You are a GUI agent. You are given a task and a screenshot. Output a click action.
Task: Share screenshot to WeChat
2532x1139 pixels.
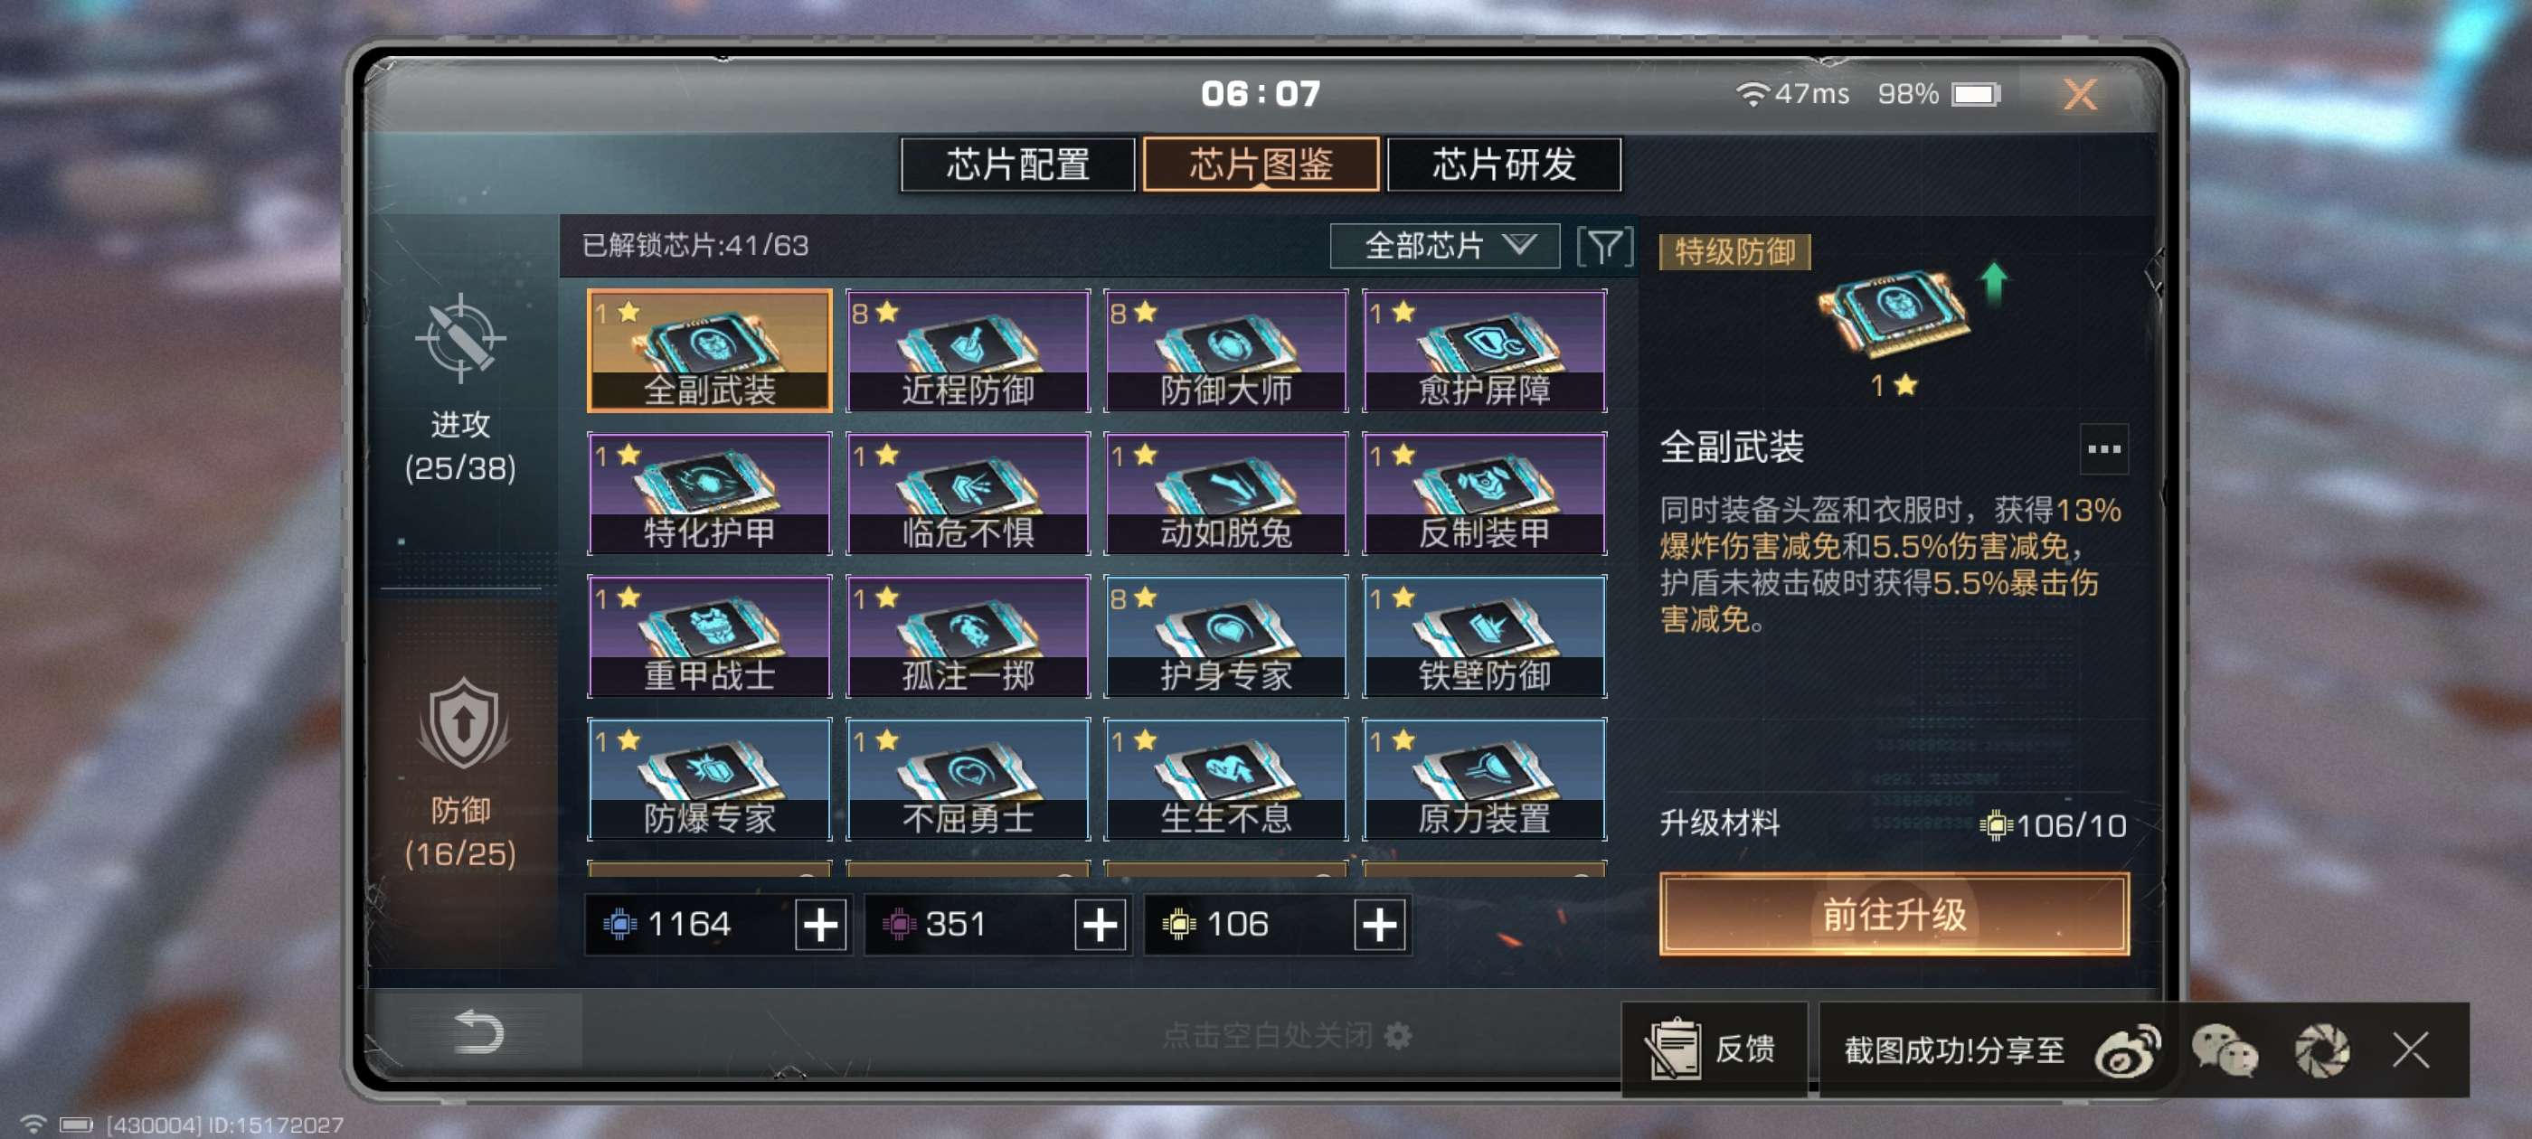[2224, 1050]
